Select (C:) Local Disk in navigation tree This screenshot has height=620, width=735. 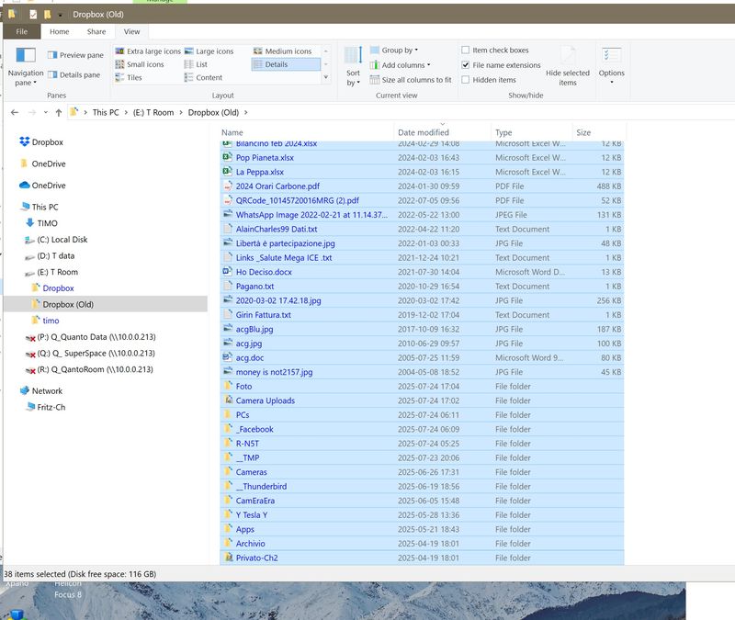[62, 240]
